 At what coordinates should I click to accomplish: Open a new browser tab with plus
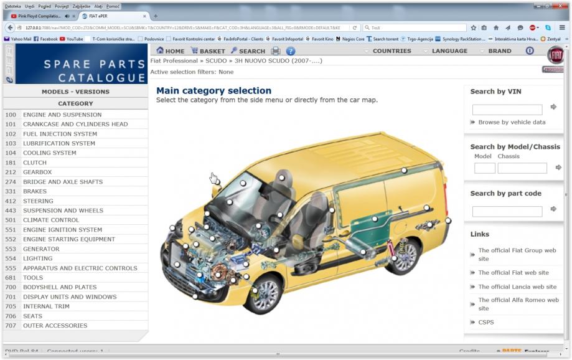156,16
